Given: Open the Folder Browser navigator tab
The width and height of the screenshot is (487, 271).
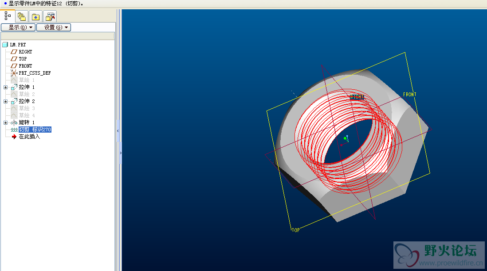Looking at the screenshot, I should [x=21, y=16].
